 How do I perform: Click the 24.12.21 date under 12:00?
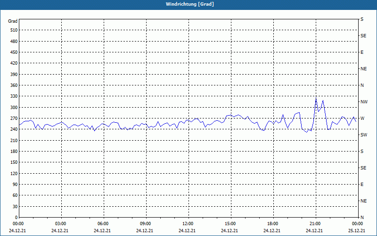tap(187, 231)
